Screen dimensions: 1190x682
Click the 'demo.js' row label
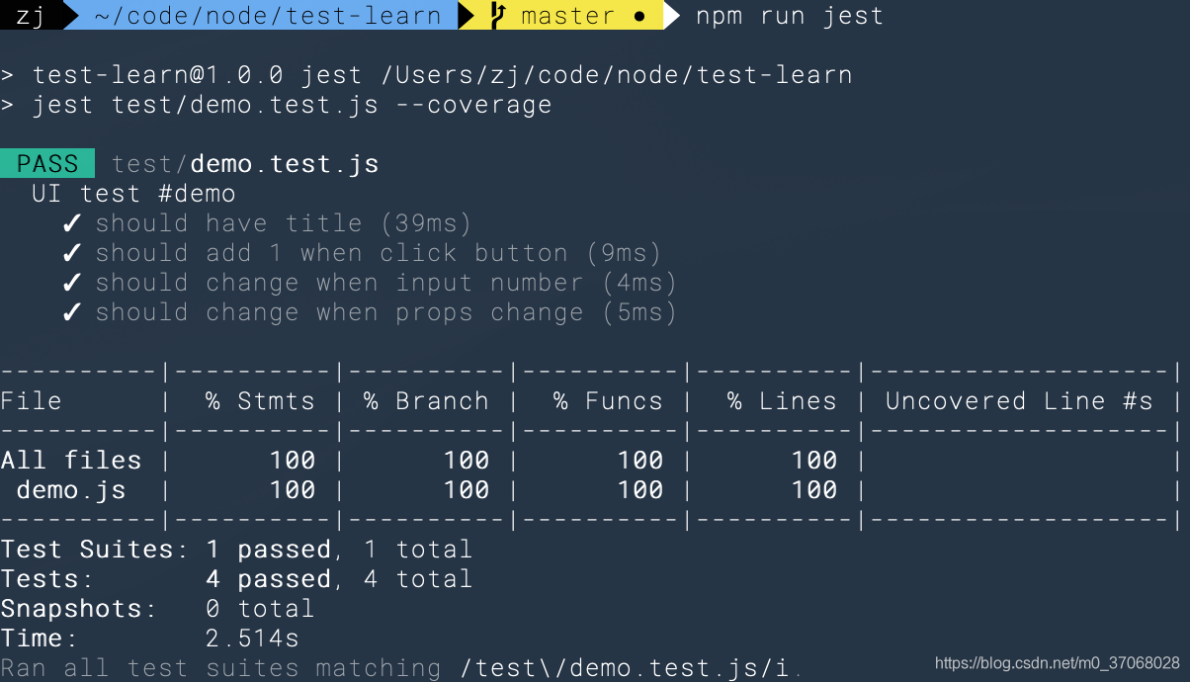(x=71, y=490)
